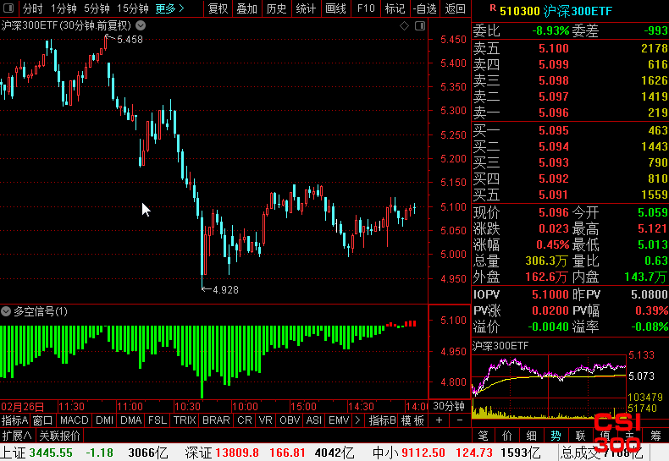
Task: Select the 1分钟 period
Action: (x=64, y=8)
